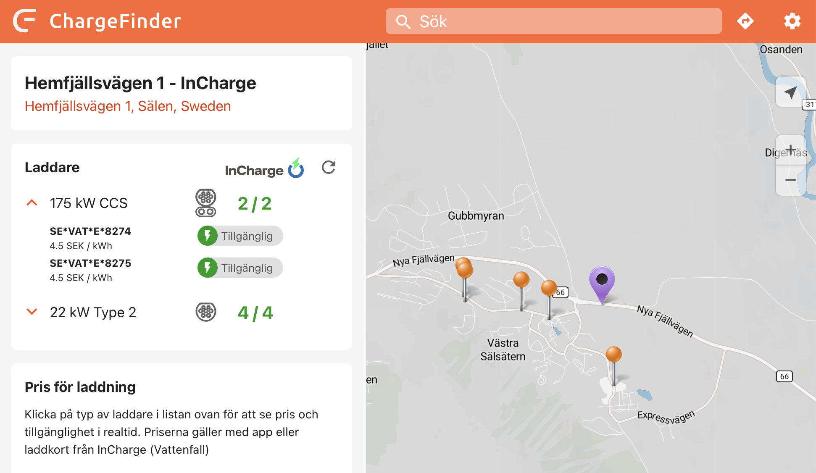The height and width of the screenshot is (473, 816).
Task: Center map on my location arrow
Action: 790,92
